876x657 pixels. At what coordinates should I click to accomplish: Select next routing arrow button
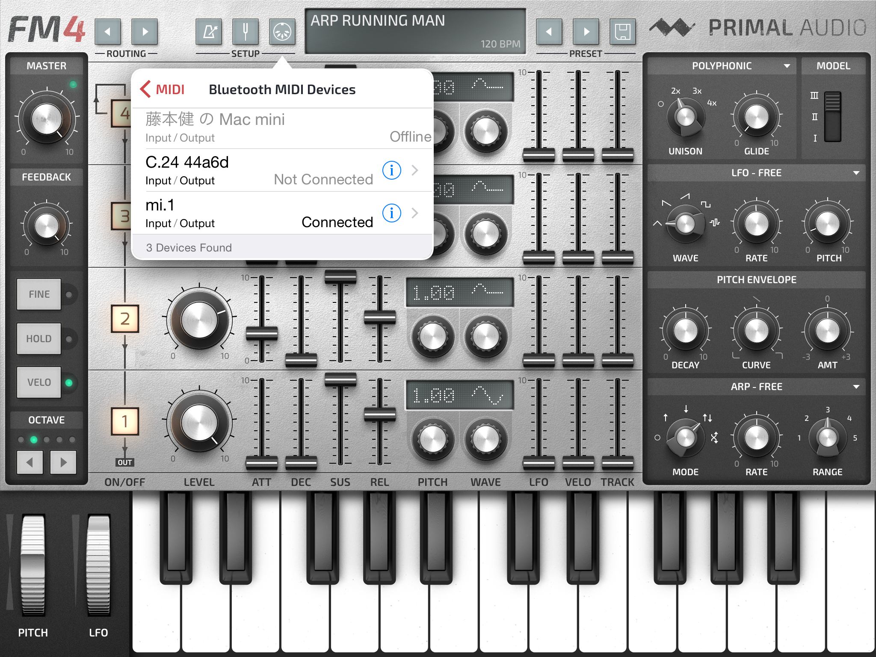pos(145,31)
